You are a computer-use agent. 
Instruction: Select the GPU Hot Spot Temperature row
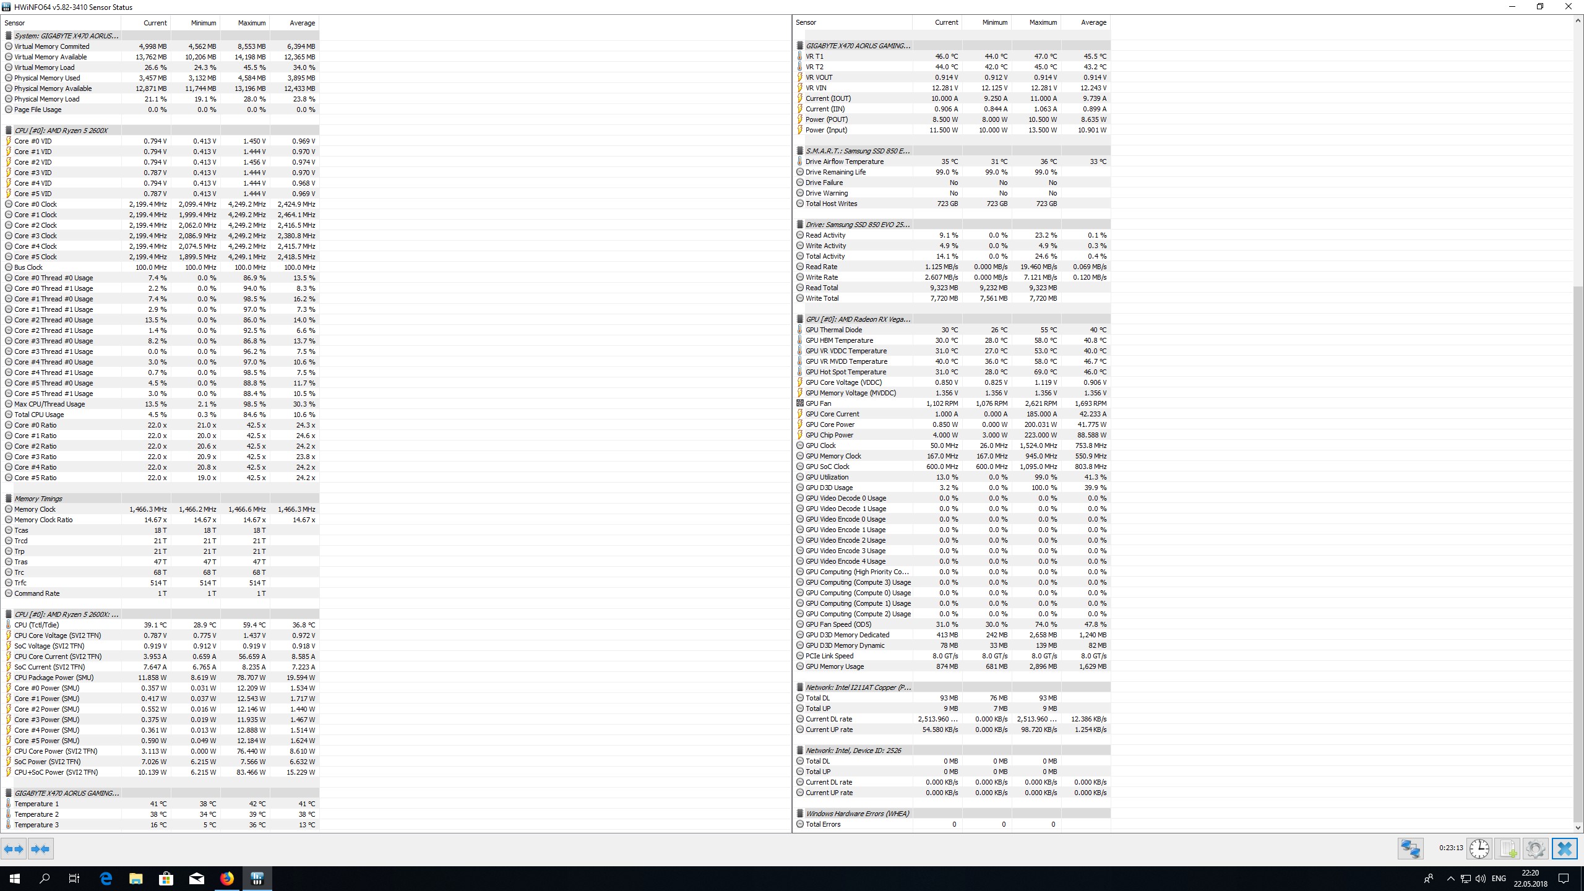tap(845, 372)
